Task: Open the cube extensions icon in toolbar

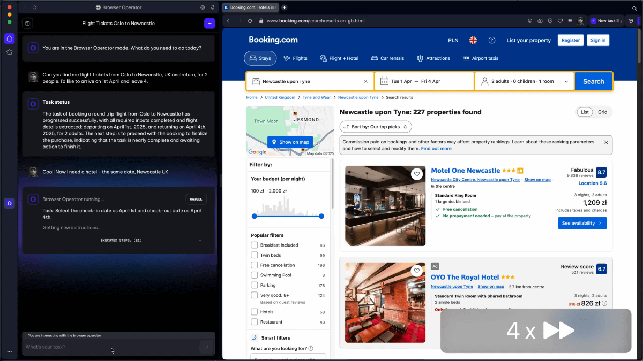Action: tap(631, 21)
